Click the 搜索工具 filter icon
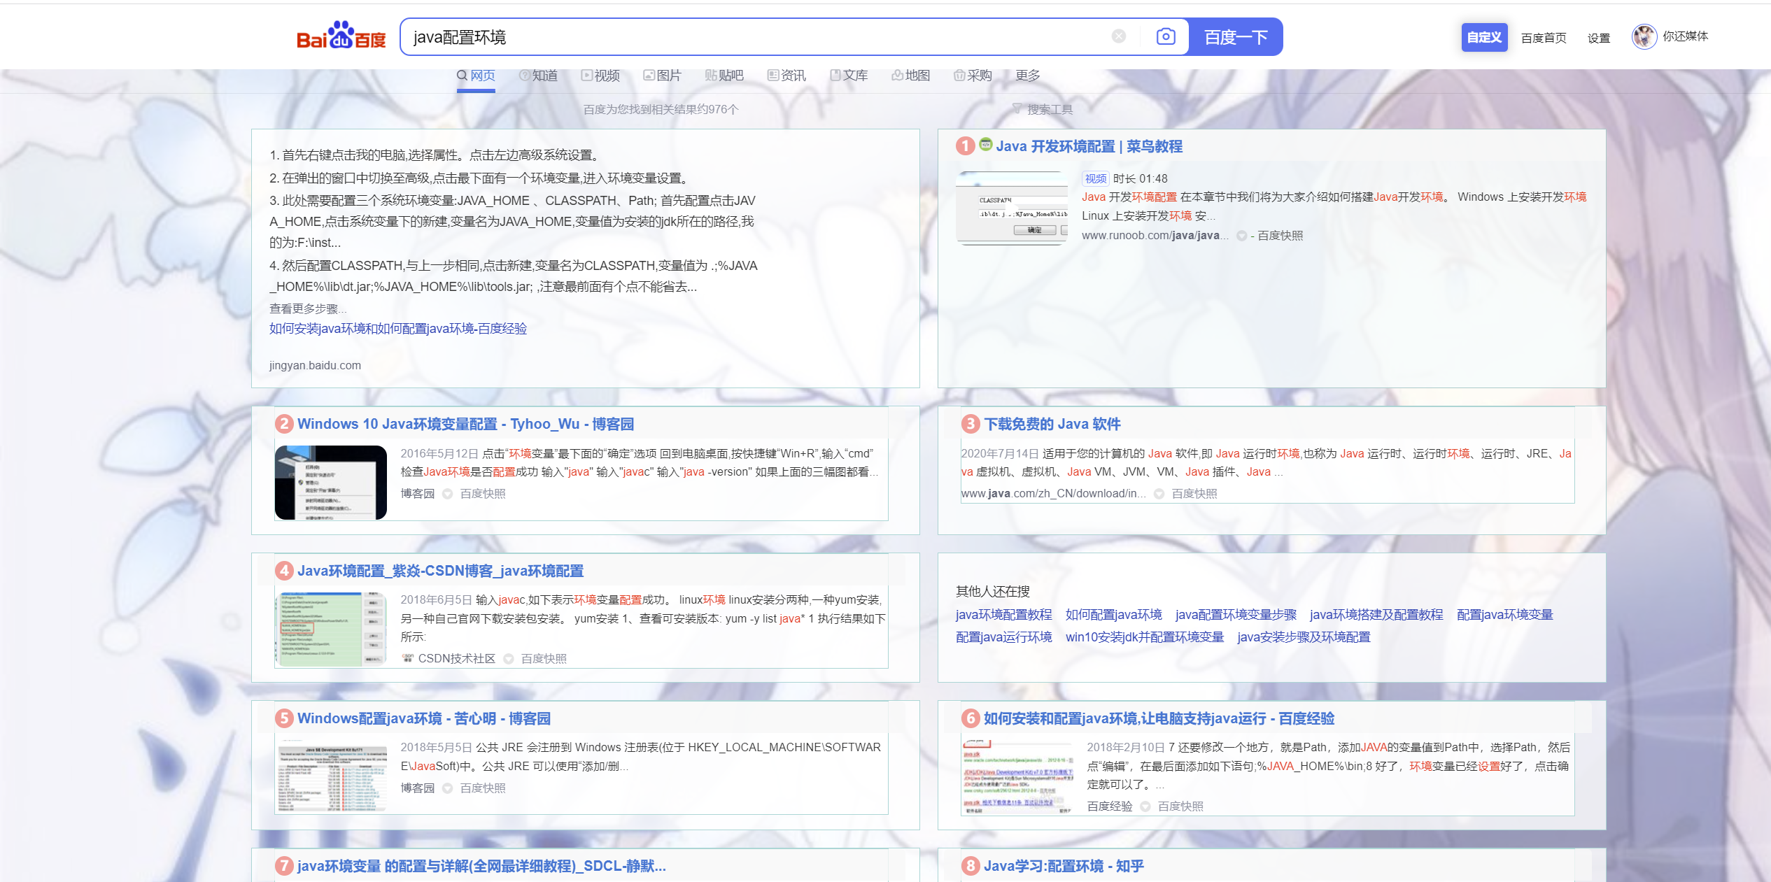 point(1017,109)
